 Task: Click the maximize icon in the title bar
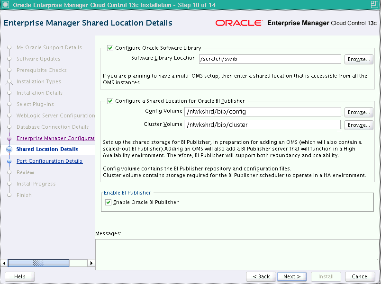(x=374, y=5)
